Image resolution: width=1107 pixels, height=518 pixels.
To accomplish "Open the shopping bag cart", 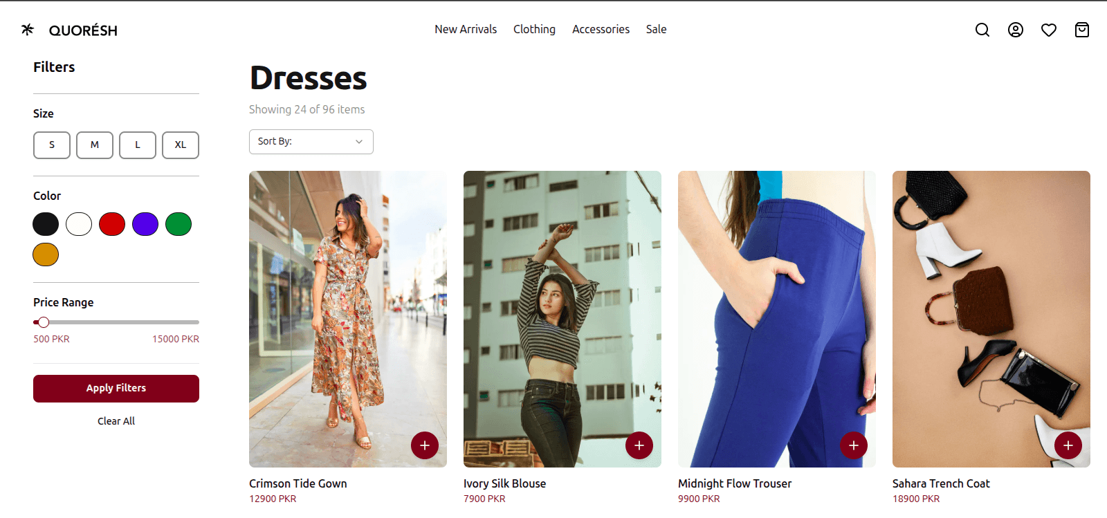I will tap(1081, 30).
